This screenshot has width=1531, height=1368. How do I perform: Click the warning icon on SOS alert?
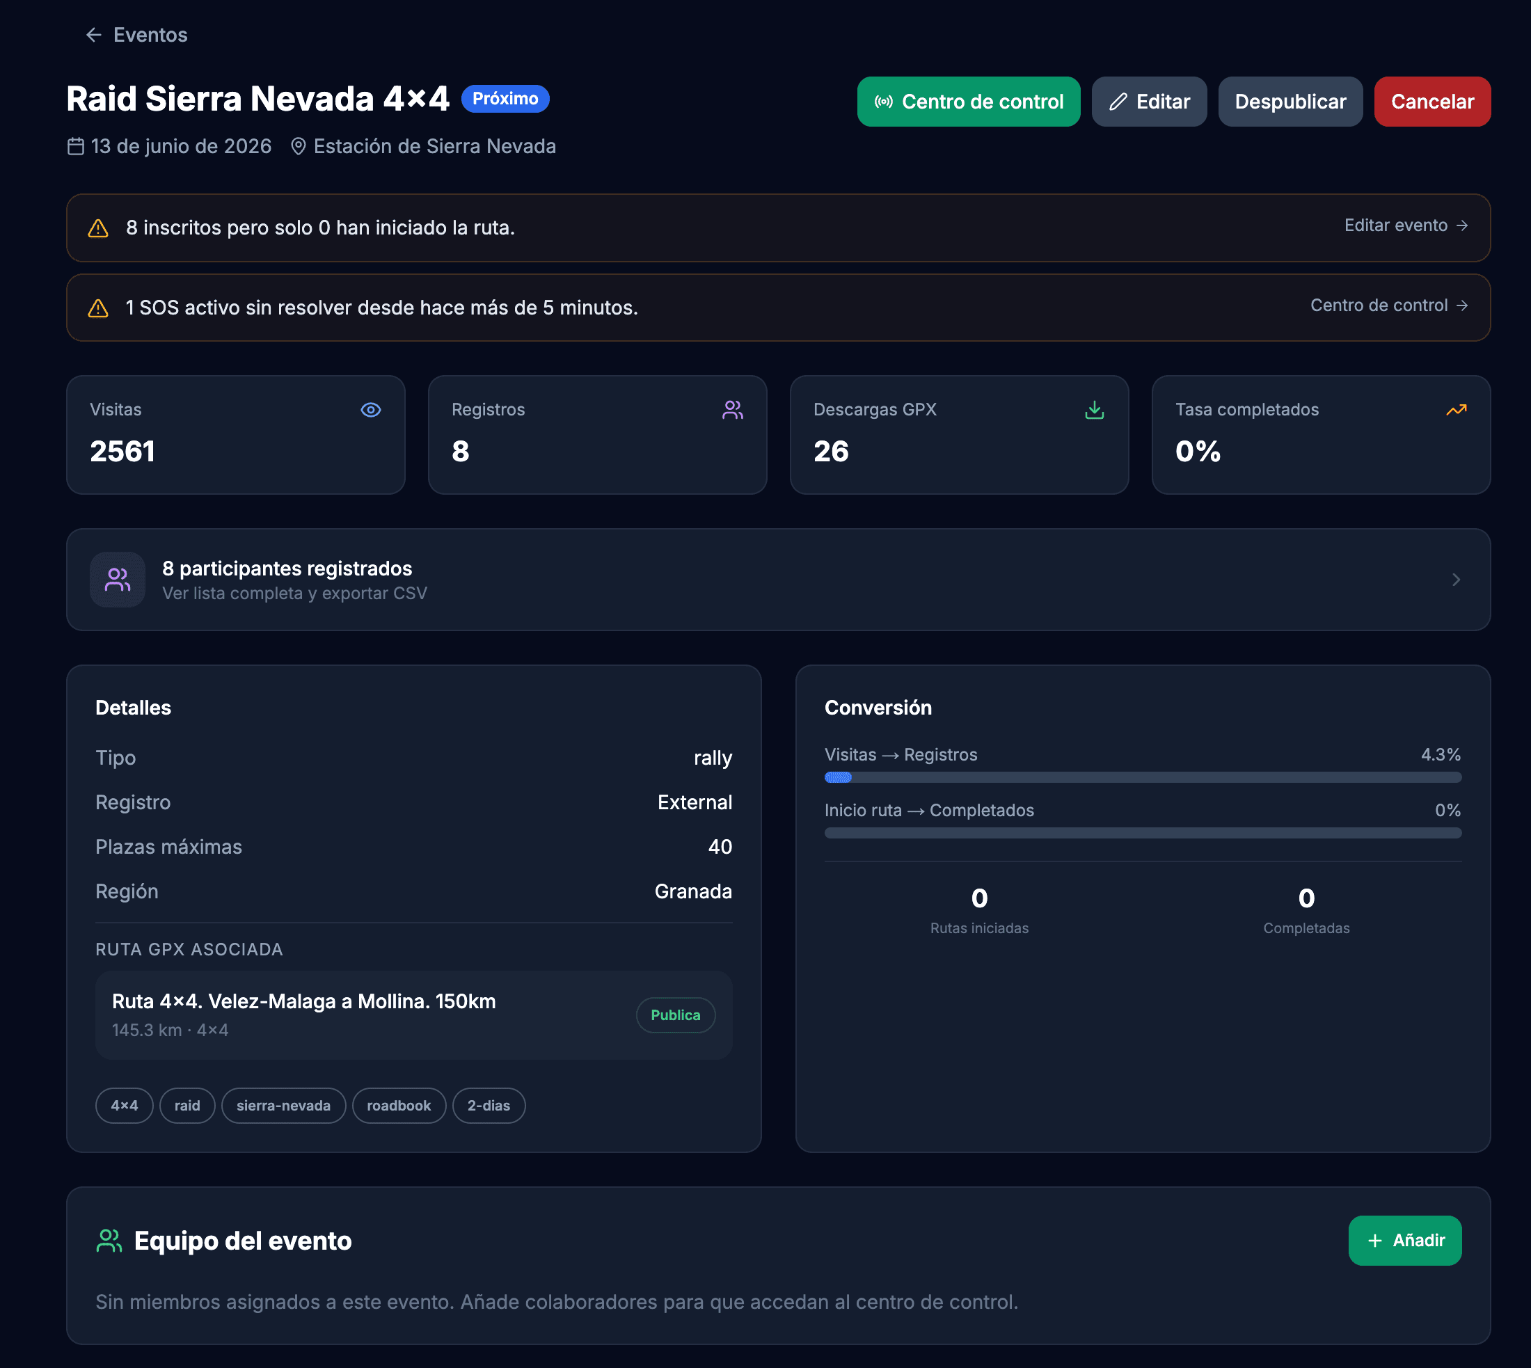[98, 308]
